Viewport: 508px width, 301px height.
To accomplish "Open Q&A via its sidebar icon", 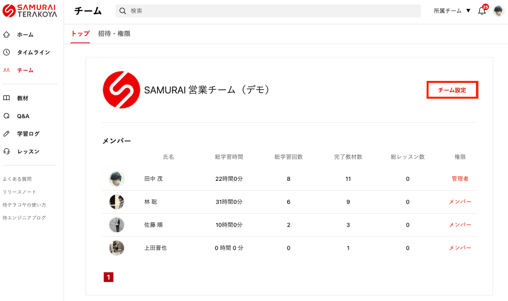I will [6, 116].
